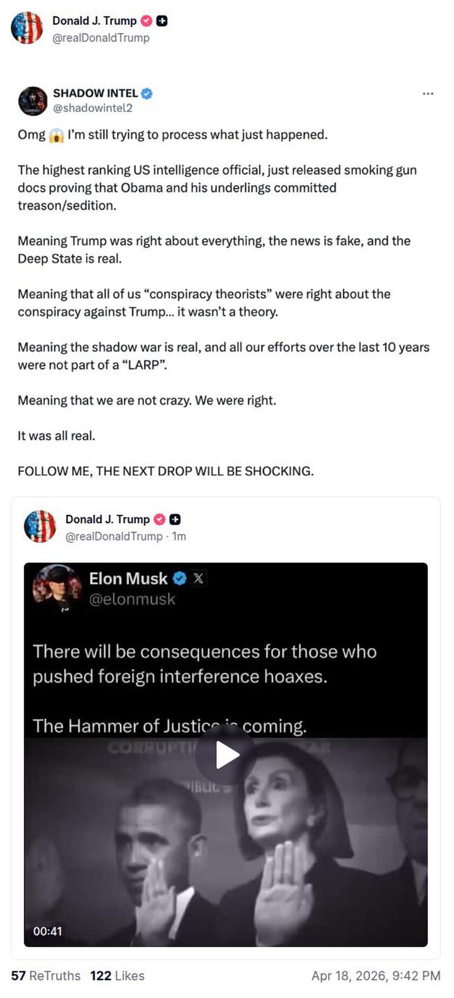Click Donald J. Trump's avatar at the top

coord(27,27)
